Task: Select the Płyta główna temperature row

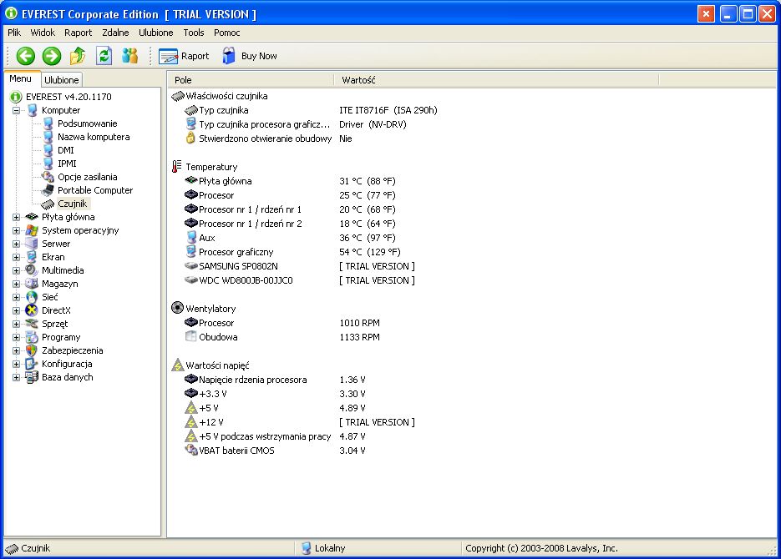Action: pyautogui.click(x=290, y=181)
